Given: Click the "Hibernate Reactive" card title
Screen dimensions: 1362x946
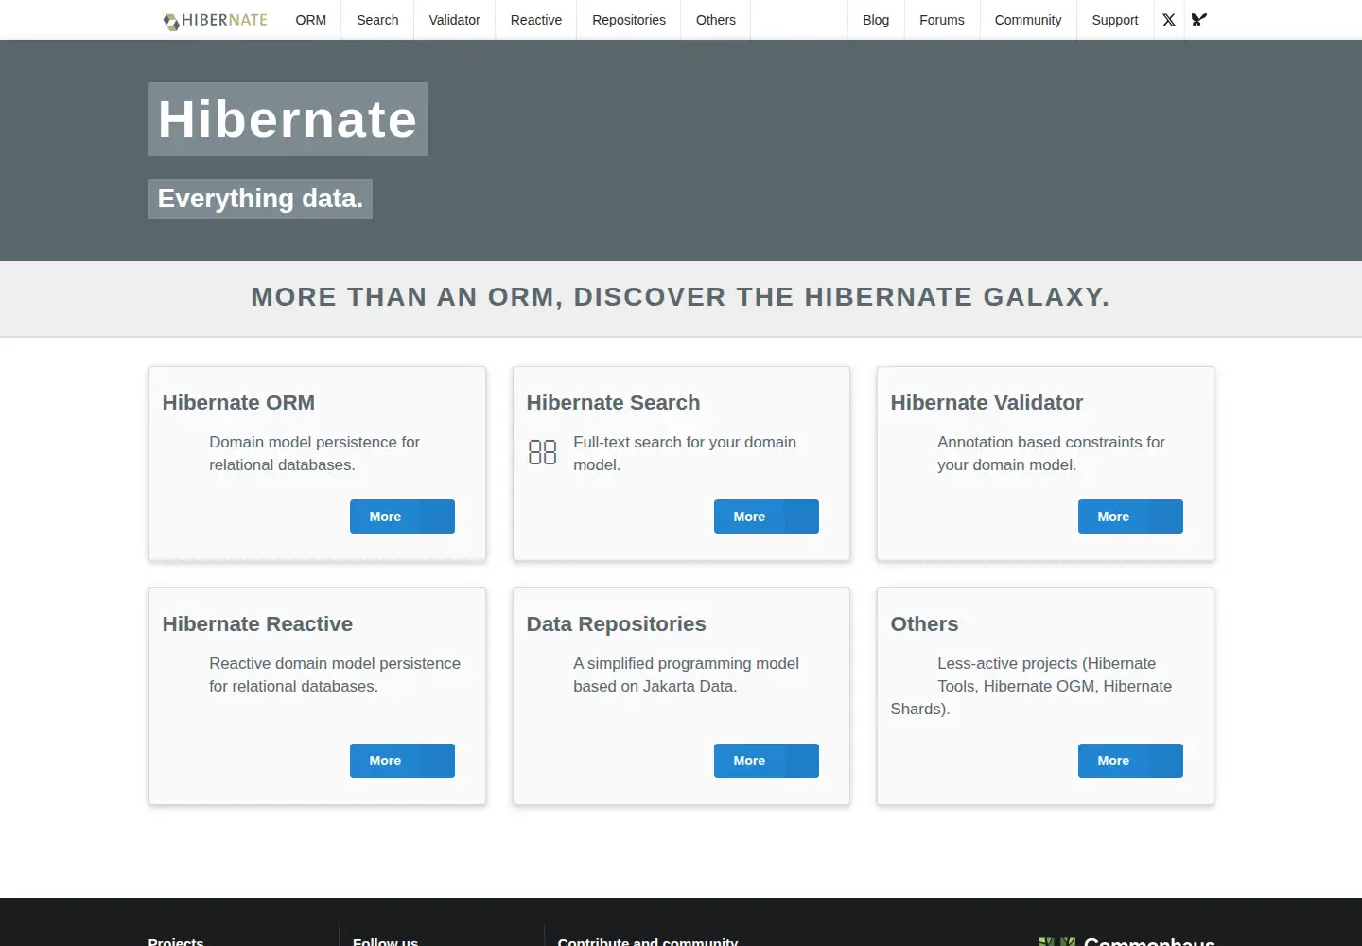Looking at the screenshot, I should click(x=257, y=624).
